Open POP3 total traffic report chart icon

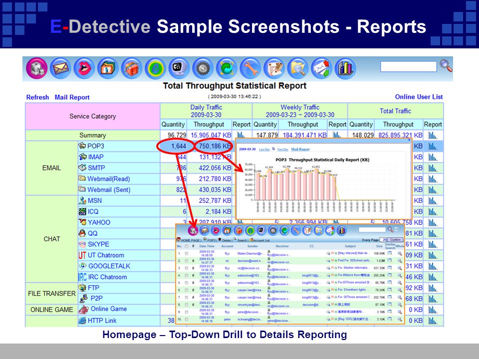point(433,146)
